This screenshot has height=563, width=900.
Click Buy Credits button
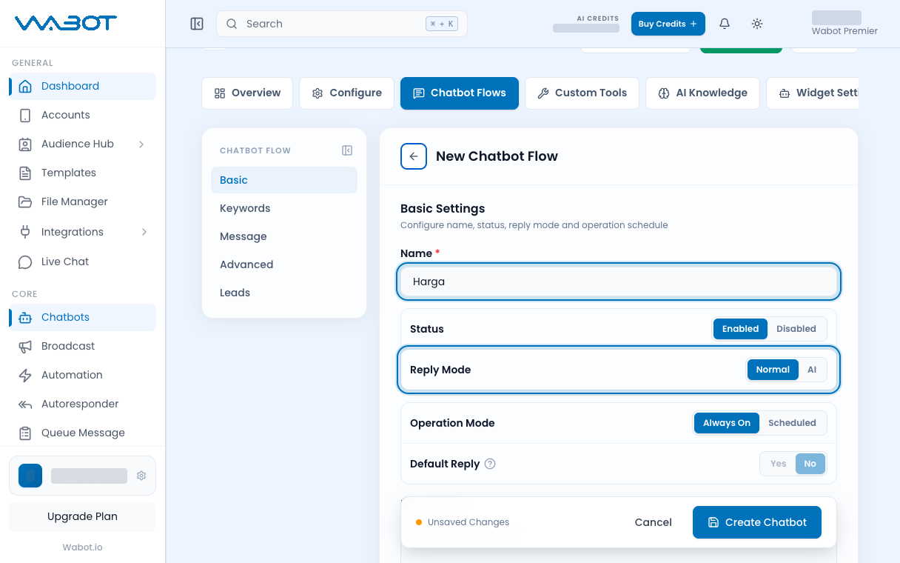[x=668, y=24]
